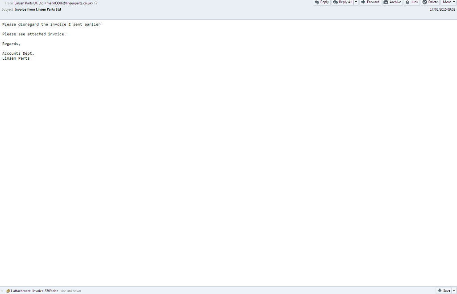457x294 pixels.
Task: Expand the attachment list pane
Action: 2,291
